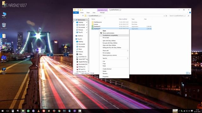Click the Task View icon on the taskbar
This screenshot has height=113, width=202.
point(8,111)
